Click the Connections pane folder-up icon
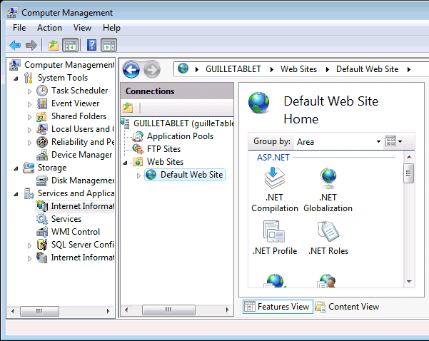 point(128,108)
